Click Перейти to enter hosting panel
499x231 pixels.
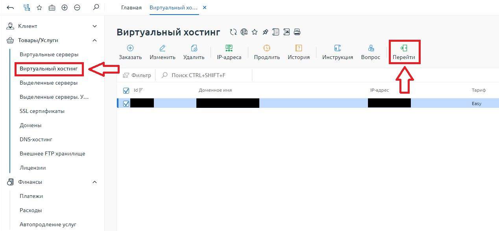(x=404, y=52)
